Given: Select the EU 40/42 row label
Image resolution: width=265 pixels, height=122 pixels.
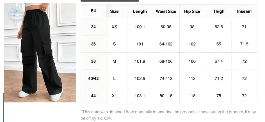Looking at the screenshot, I should click(93, 79).
